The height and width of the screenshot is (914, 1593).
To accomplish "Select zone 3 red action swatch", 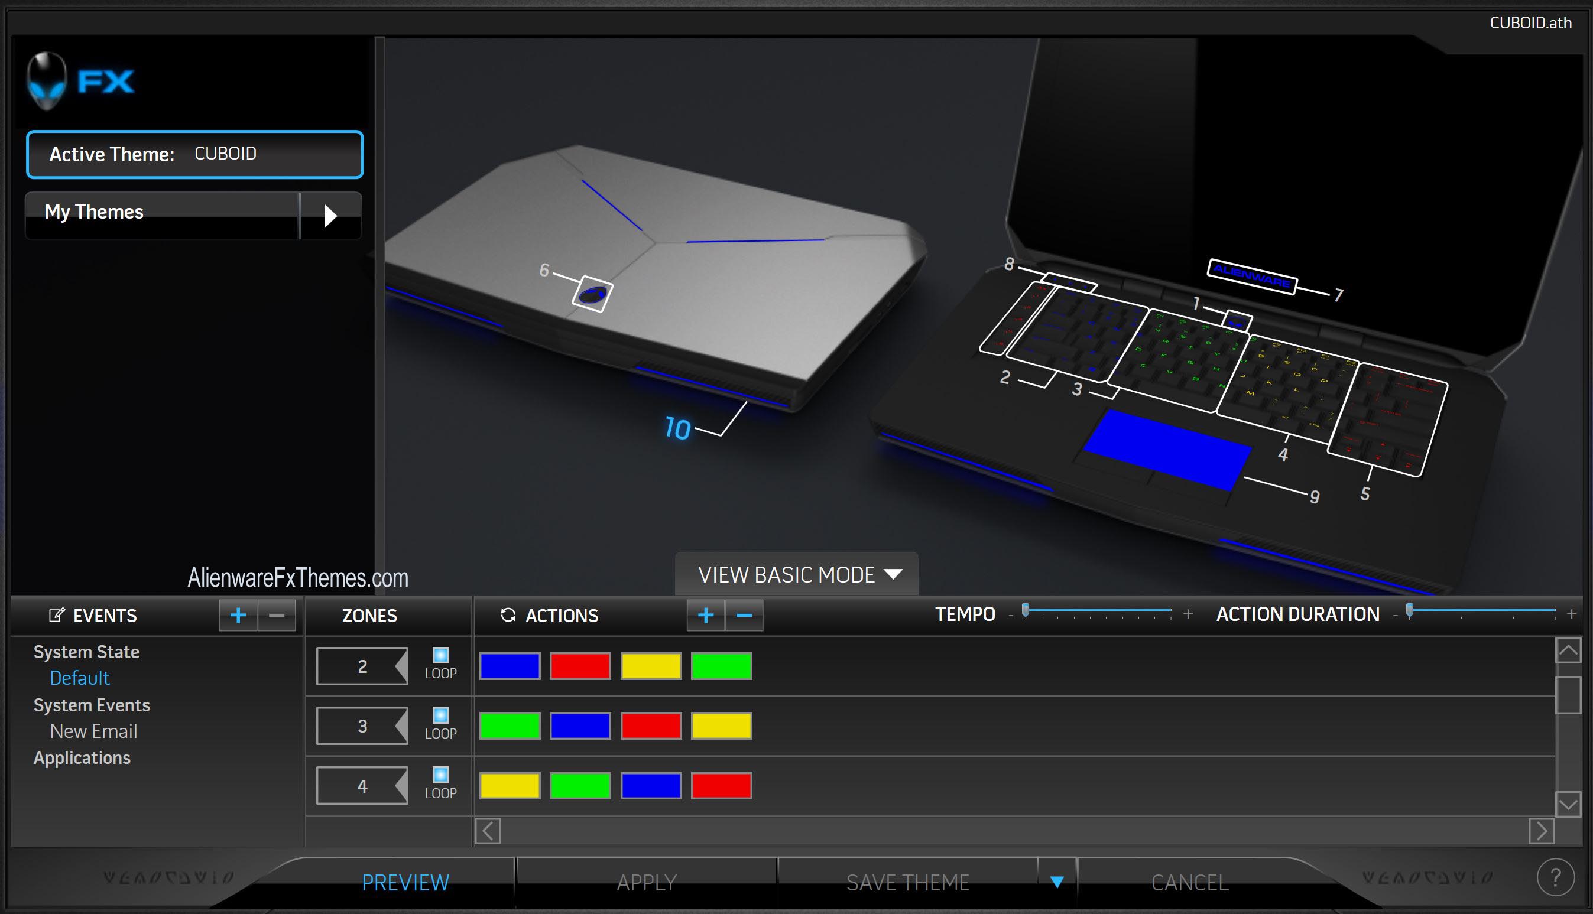I will pos(651,726).
